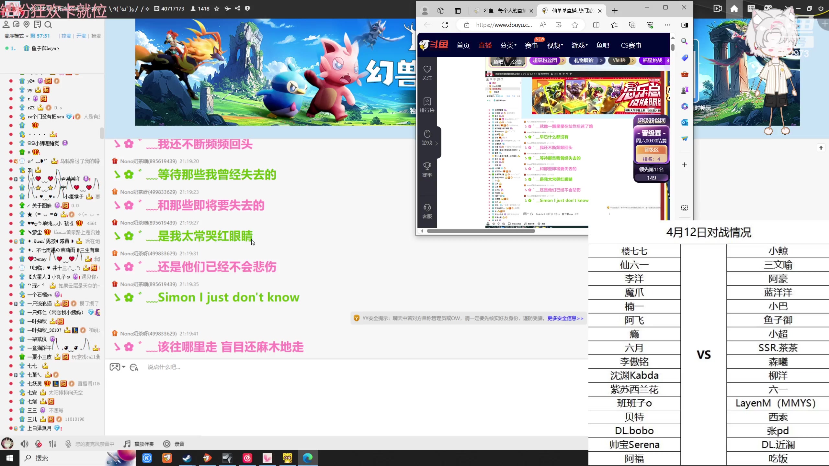This screenshot has width=829, height=466.
Task: Toggle the Edge sidebar hide button
Action: 685,25
